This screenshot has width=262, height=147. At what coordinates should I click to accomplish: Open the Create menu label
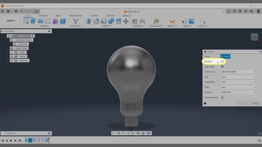[x=44, y=26]
